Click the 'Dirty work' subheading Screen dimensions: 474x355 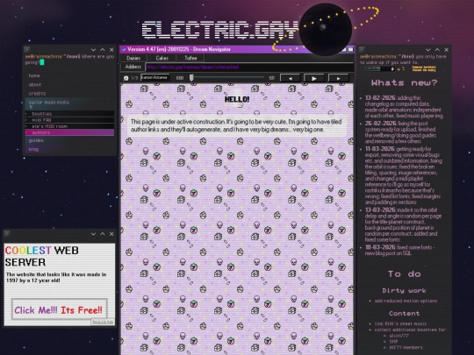(x=404, y=291)
